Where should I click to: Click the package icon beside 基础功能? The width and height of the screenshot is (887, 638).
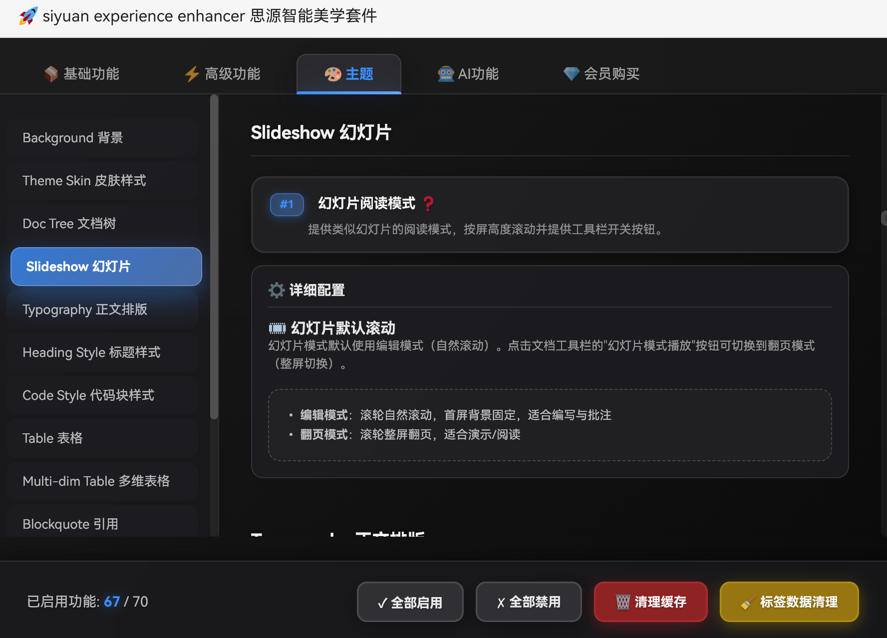[x=51, y=74]
